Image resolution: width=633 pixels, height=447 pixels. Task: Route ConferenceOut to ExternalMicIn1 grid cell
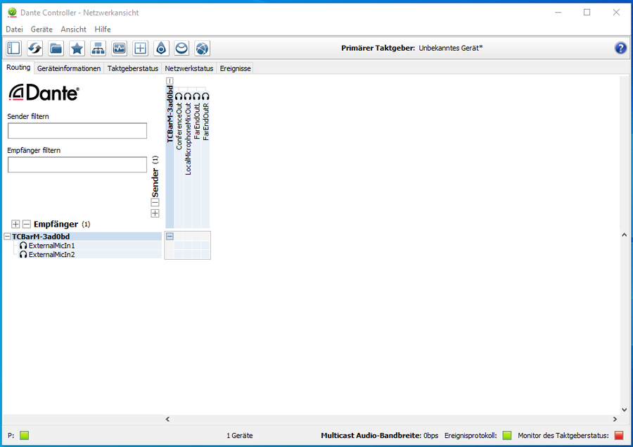click(179, 246)
